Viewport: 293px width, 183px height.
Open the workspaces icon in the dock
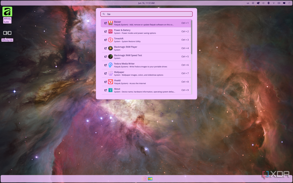click(150, 179)
